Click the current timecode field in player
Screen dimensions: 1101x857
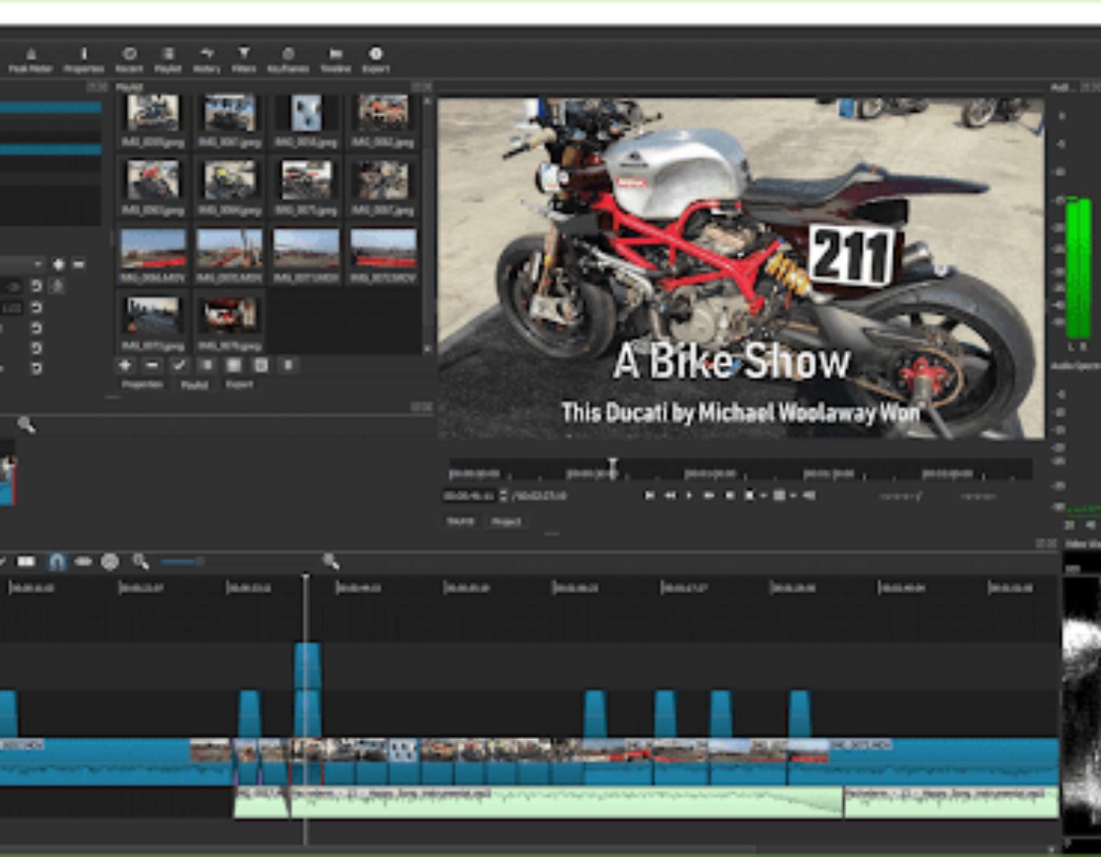[x=468, y=495]
